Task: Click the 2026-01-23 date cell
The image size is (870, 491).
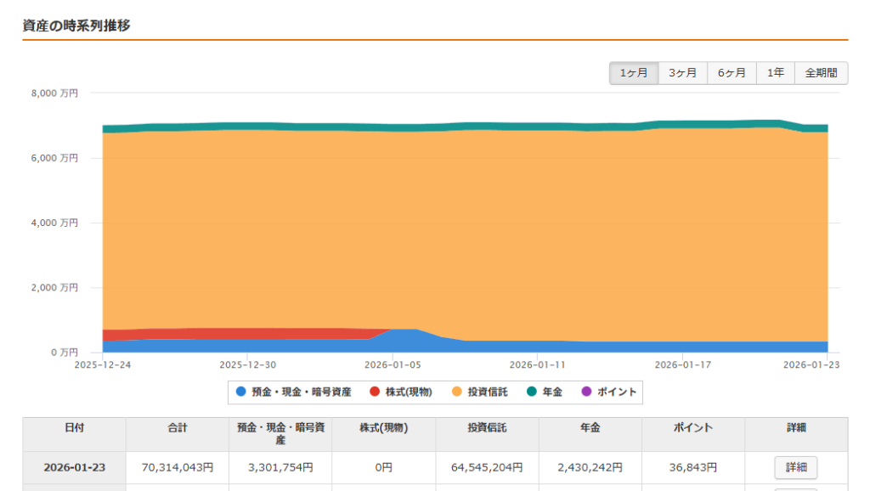Action: [x=74, y=467]
